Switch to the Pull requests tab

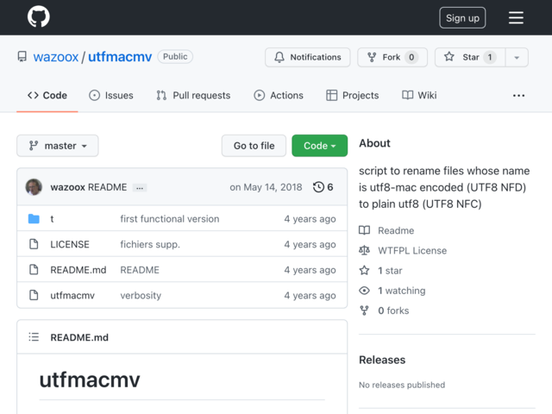click(193, 96)
